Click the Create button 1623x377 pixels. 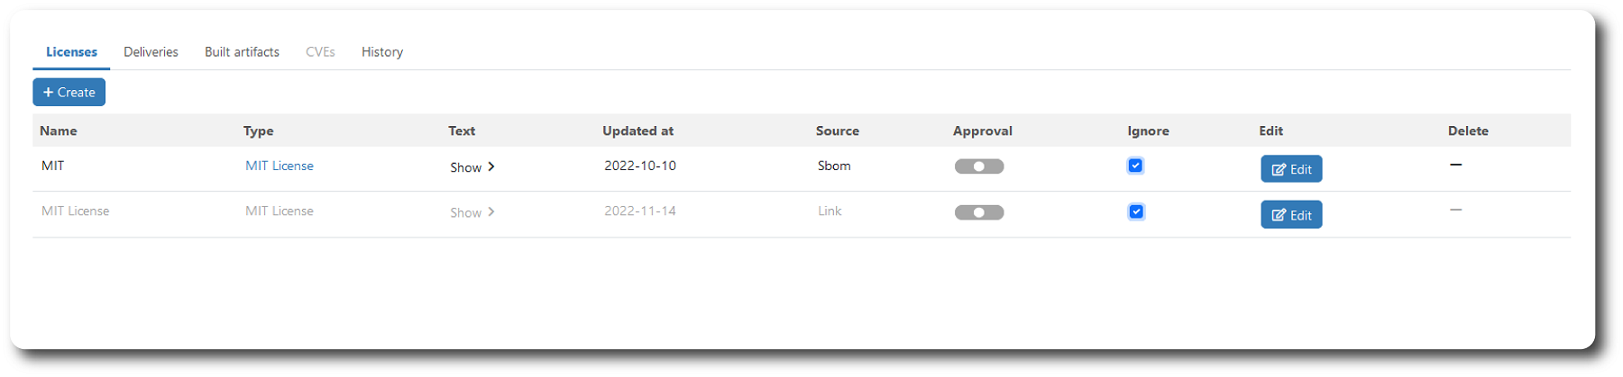point(69,92)
